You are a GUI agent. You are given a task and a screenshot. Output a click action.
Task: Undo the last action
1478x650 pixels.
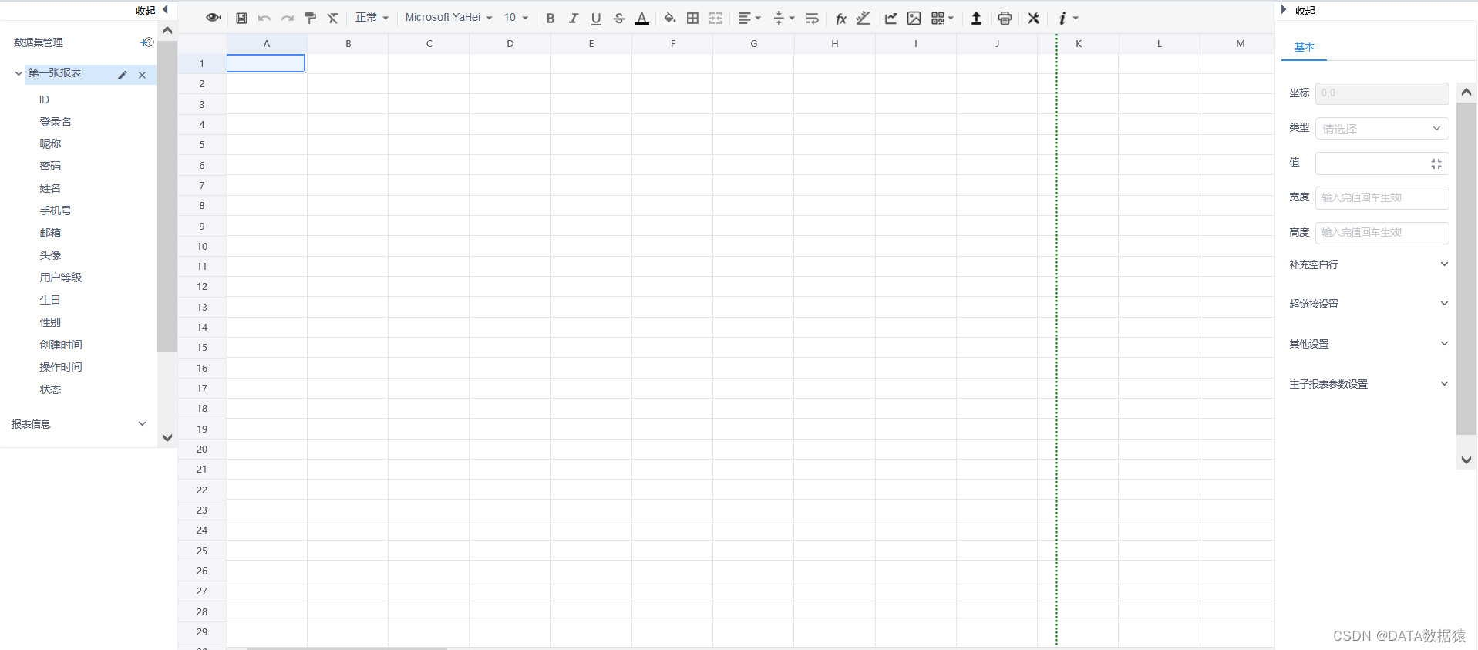[264, 18]
